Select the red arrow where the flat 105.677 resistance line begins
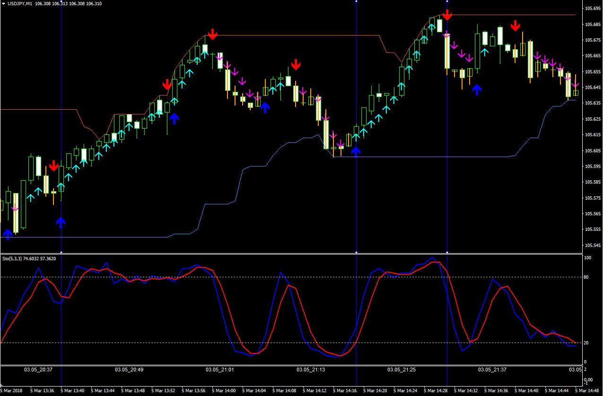Image resolution: width=603 pixels, height=396 pixels. tap(212, 34)
